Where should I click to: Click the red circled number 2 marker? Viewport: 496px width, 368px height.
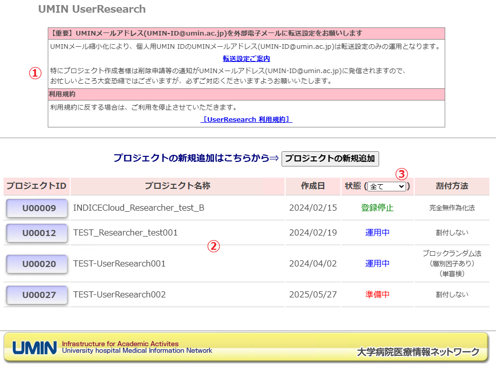[x=213, y=246]
